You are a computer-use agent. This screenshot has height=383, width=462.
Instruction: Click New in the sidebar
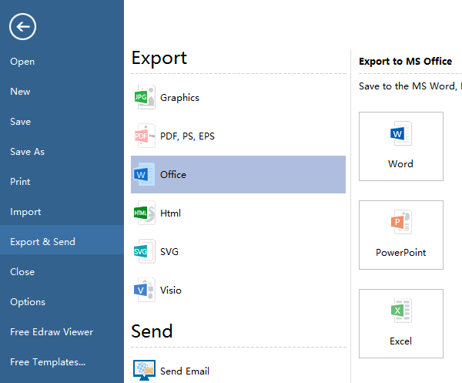point(21,92)
